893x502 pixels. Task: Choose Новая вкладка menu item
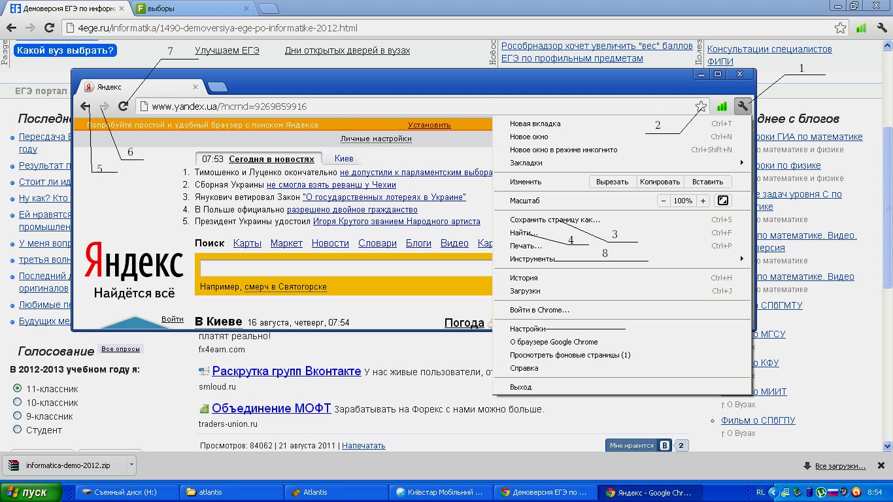[622, 124]
